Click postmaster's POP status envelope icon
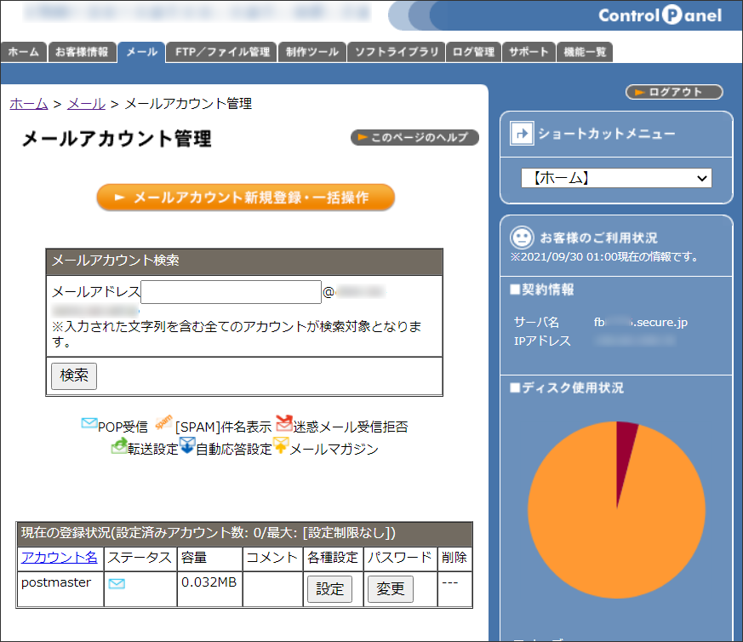 pyautogui.click(x=117, y=583)
